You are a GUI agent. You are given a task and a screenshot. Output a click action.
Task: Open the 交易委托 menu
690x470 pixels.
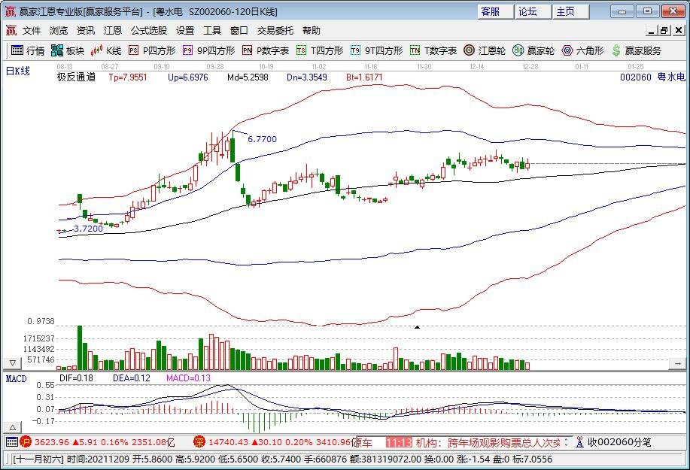click(275, 30)
